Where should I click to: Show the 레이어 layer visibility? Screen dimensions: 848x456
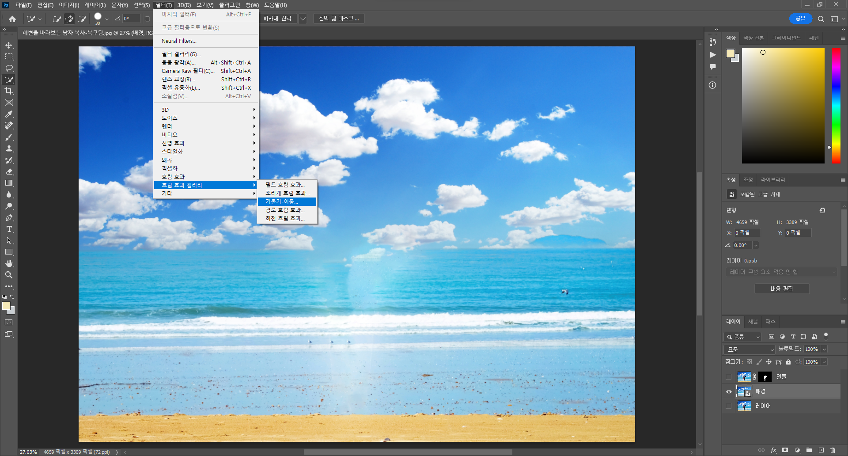[729, 406]
